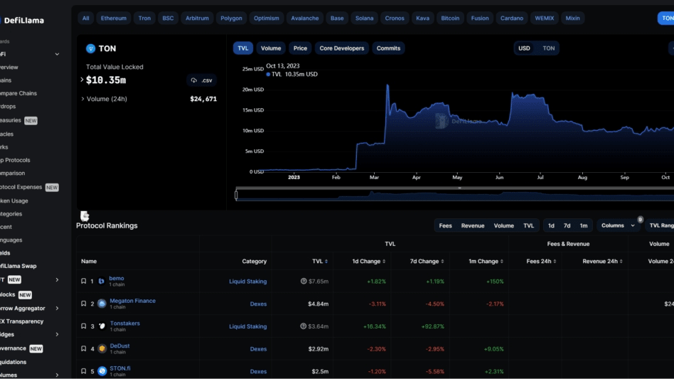Viewport: 674px width, 379px height.
Task: Click the March TVL spike on chart
Action: (x=387, y=86)
